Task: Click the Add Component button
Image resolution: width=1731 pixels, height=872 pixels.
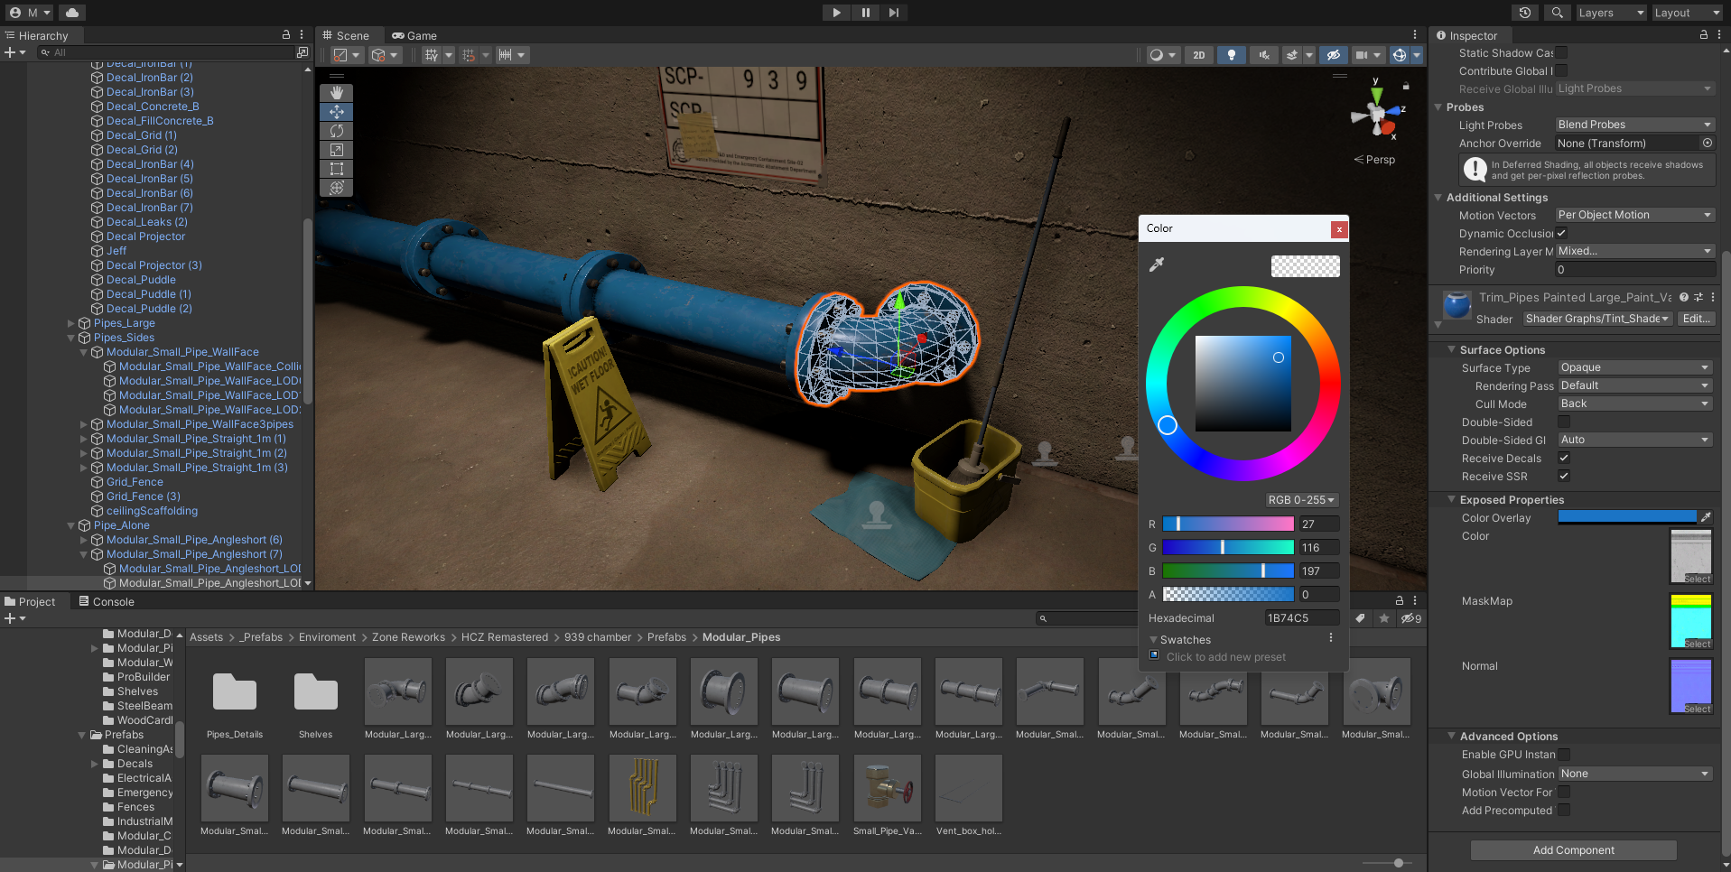Action: pyautogui.click(x=1573, y=849)
